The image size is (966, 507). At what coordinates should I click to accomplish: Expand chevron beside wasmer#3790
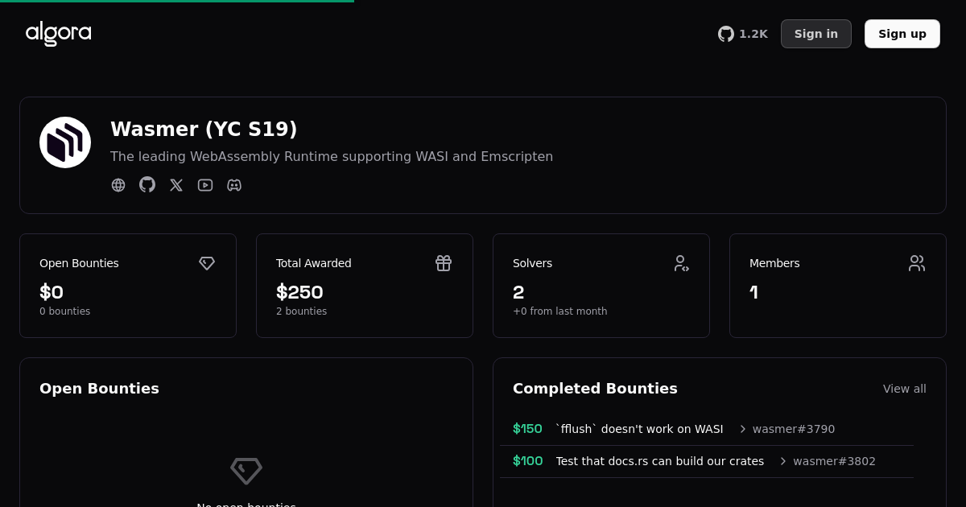pos(742,429)
